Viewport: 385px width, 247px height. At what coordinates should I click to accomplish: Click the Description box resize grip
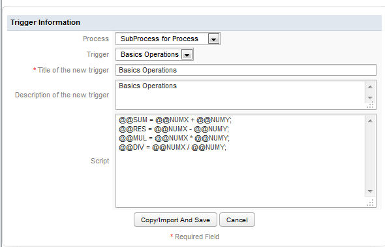[370, 105]
